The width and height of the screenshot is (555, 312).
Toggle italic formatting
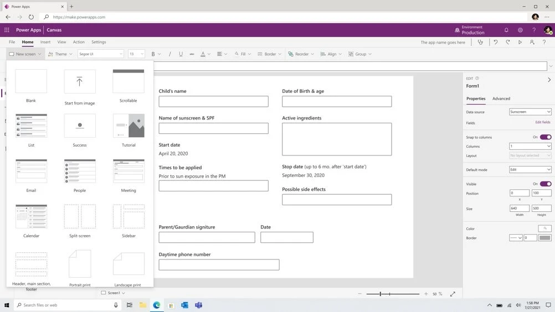[x=170, y=54]
